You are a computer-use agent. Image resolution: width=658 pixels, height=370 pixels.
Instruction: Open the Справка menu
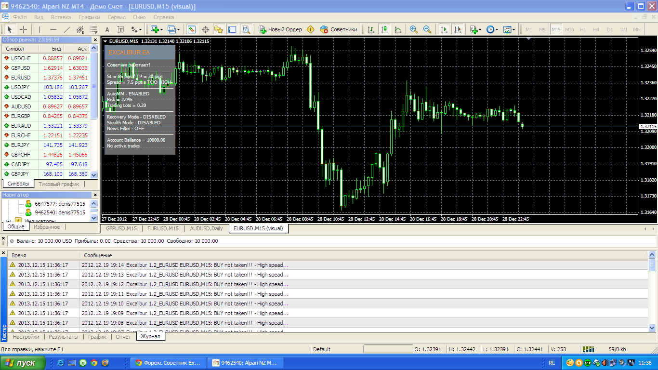[x=164, y=17]
